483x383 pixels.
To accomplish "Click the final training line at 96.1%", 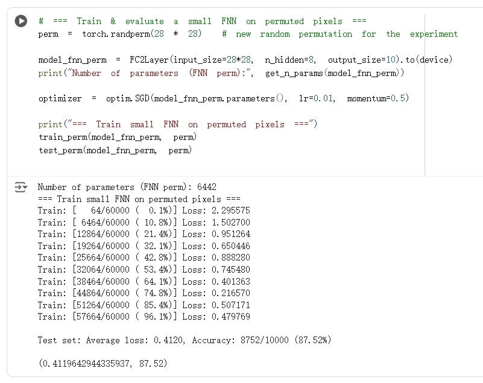I will (x=144, y=317).
